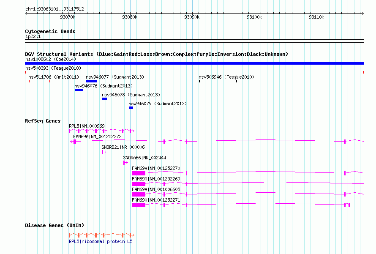The image size is (376, 254).
Task: Click the nsv506946 (Teague2010) label
Action: 226,77
